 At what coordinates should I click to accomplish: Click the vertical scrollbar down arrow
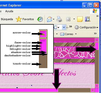point(97,86)
